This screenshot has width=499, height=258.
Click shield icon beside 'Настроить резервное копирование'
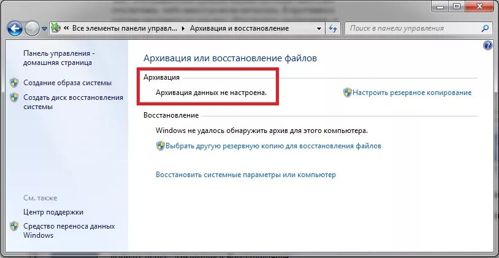[347, 93]
